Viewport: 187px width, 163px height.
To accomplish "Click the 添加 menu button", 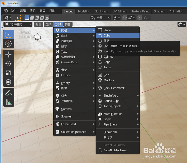I will point(58,24).
